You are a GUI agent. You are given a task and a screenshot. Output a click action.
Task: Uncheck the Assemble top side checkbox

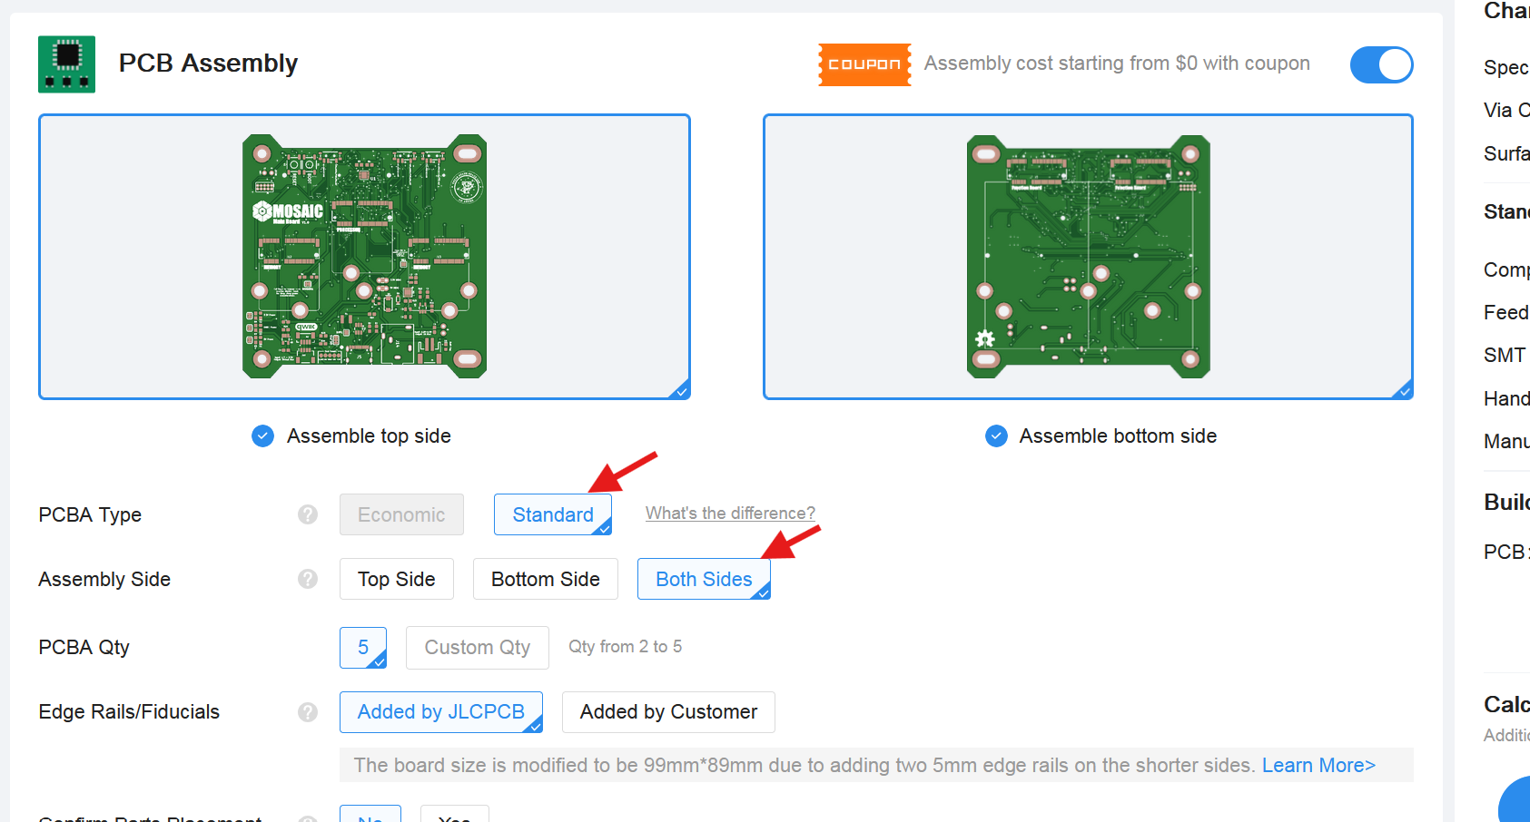[262, 436]
